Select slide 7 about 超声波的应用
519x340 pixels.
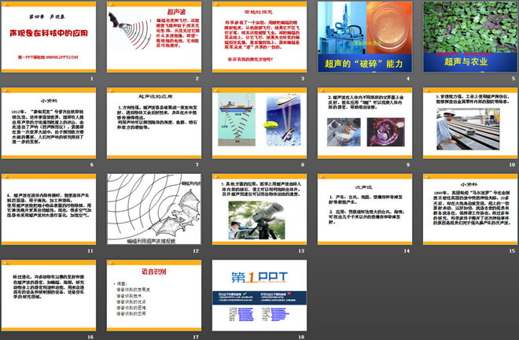[154, 123]
